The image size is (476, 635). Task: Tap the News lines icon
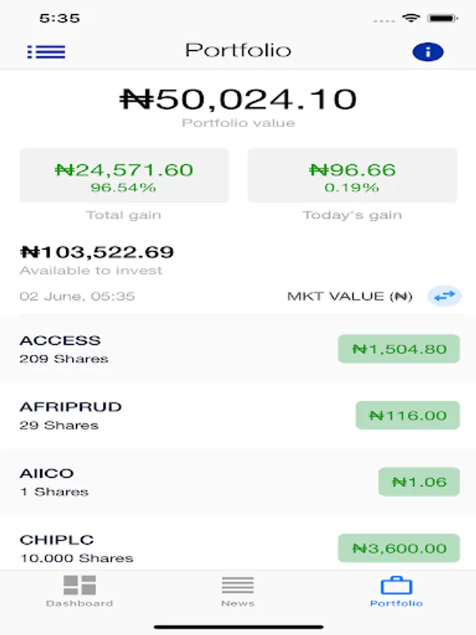(x=238, y=585)
